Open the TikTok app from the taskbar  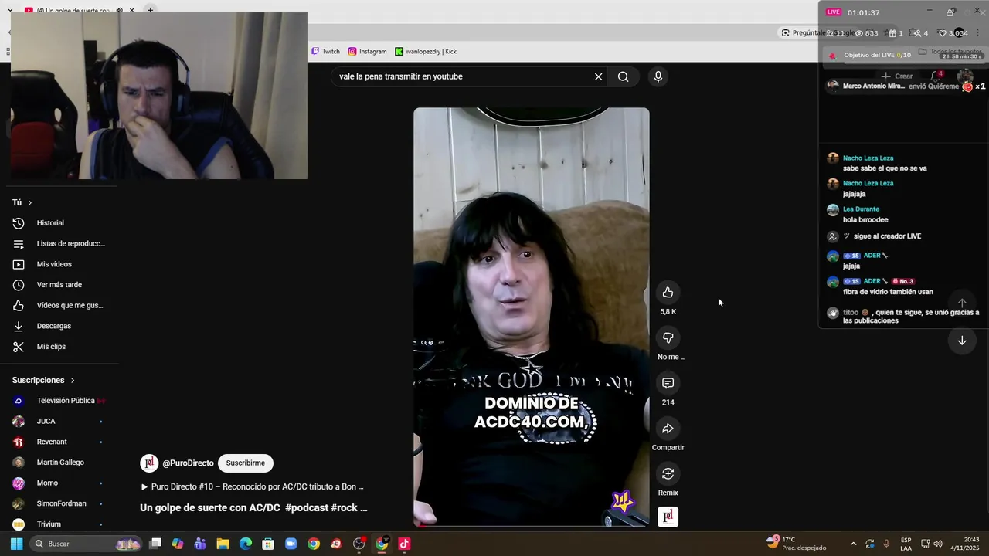pyautogui.click(x=403, y=544)
